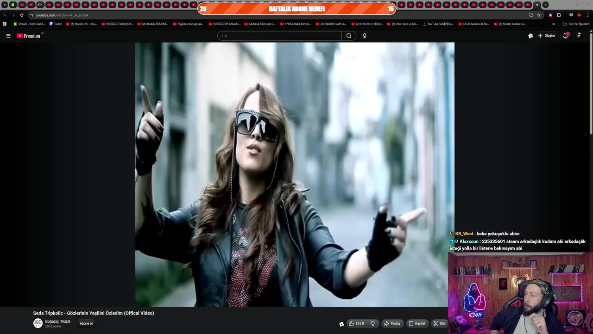
Task: Go forward in browser history
Action: (13, 15)
